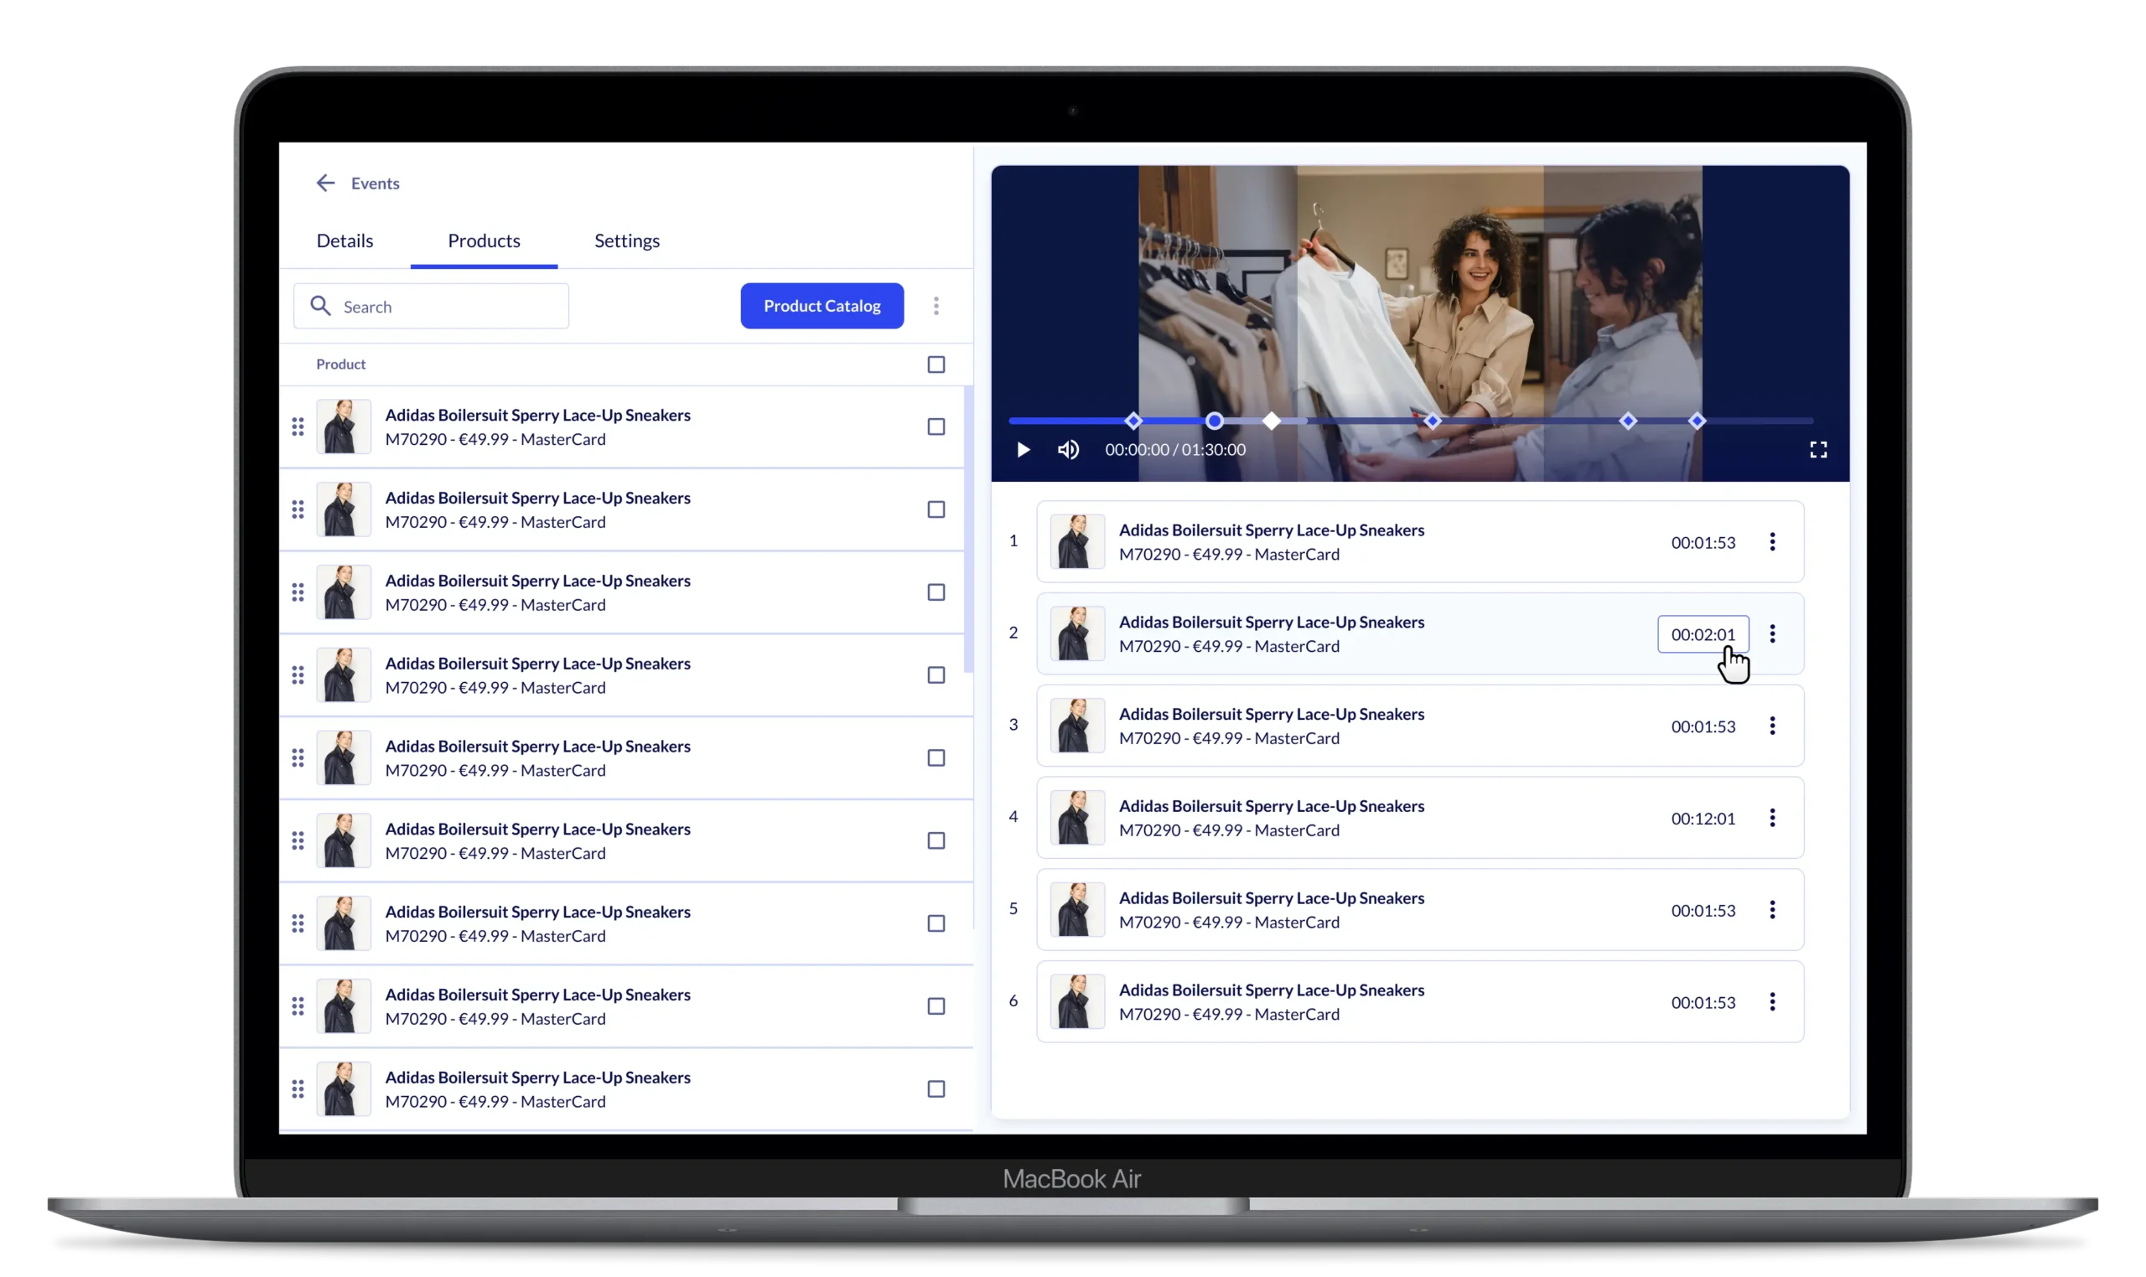Open the options menu for timeline item 1
2146x1277 pixels.
[x=1771, y=541]
